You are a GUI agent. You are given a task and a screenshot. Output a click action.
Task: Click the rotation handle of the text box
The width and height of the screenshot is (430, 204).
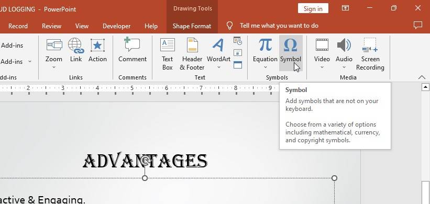(145, 161)
